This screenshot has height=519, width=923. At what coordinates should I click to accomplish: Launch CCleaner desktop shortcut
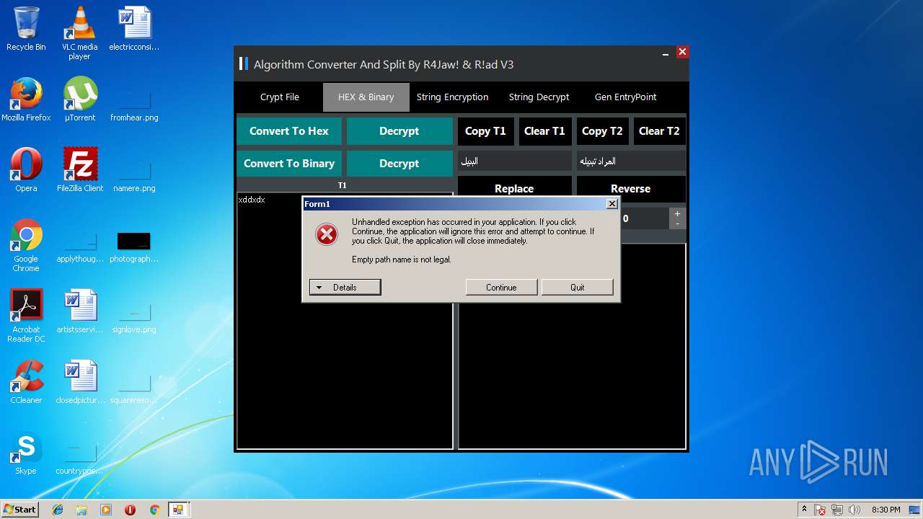(x=26, y=382)
